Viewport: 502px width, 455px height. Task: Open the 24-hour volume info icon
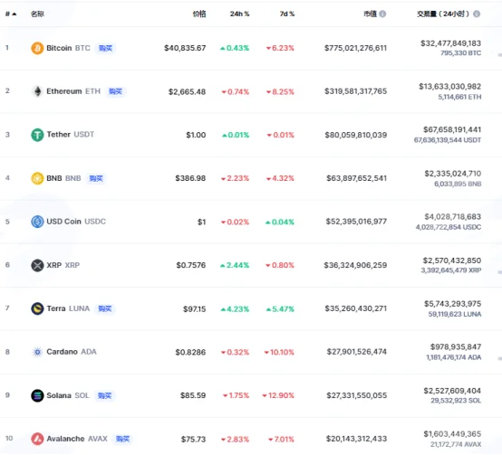click(477, 14)
